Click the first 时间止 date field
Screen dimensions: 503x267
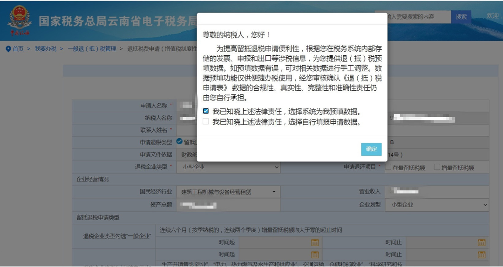[x=448, y=242]
